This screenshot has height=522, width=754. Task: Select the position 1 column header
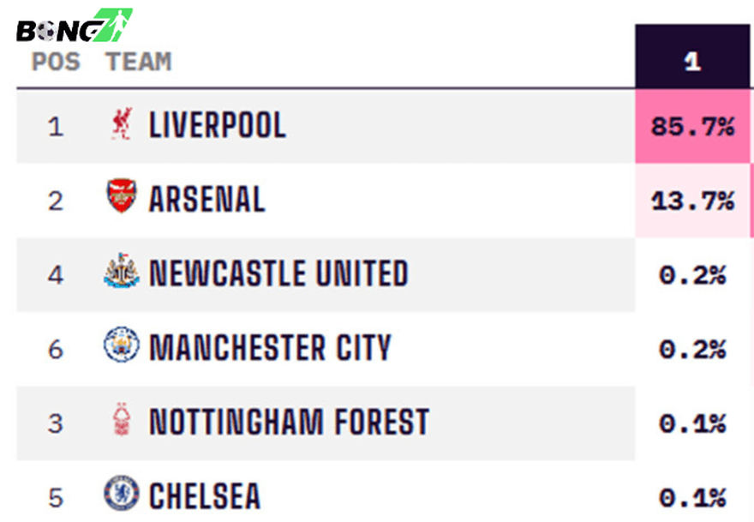click(x=692, y=62)
